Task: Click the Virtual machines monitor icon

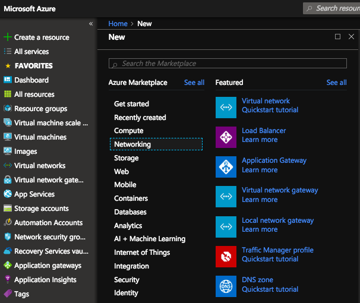Action: [x=8, y=137]
